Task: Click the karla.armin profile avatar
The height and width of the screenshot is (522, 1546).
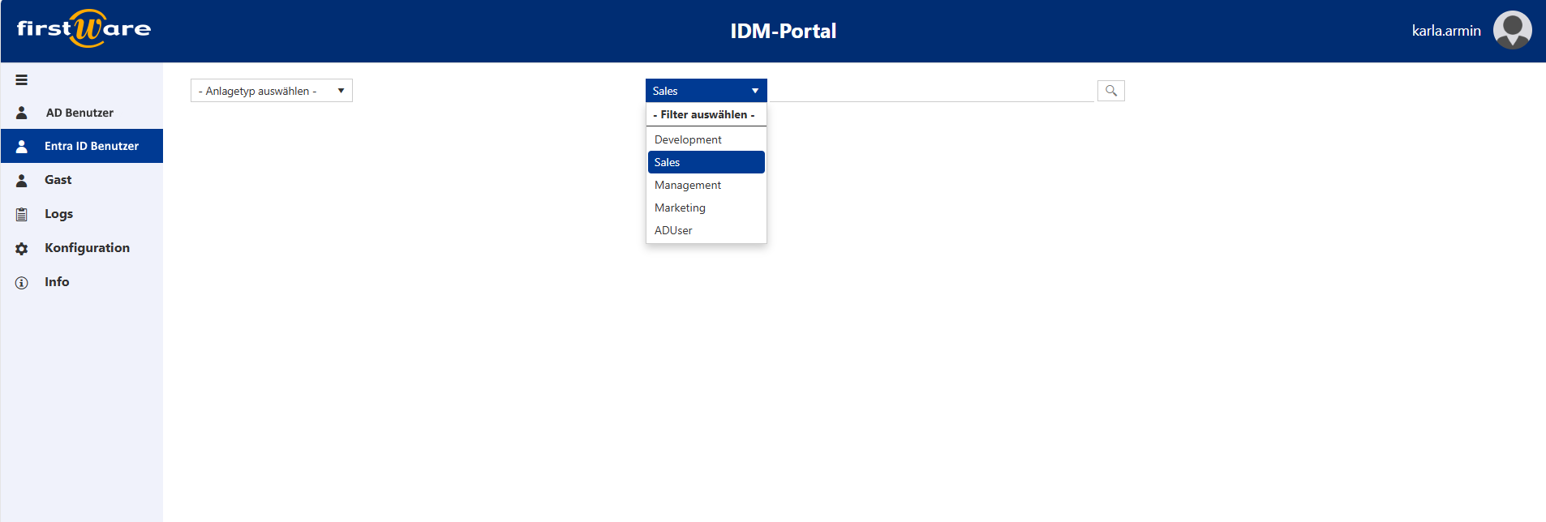Action: tap(1512, 31)
